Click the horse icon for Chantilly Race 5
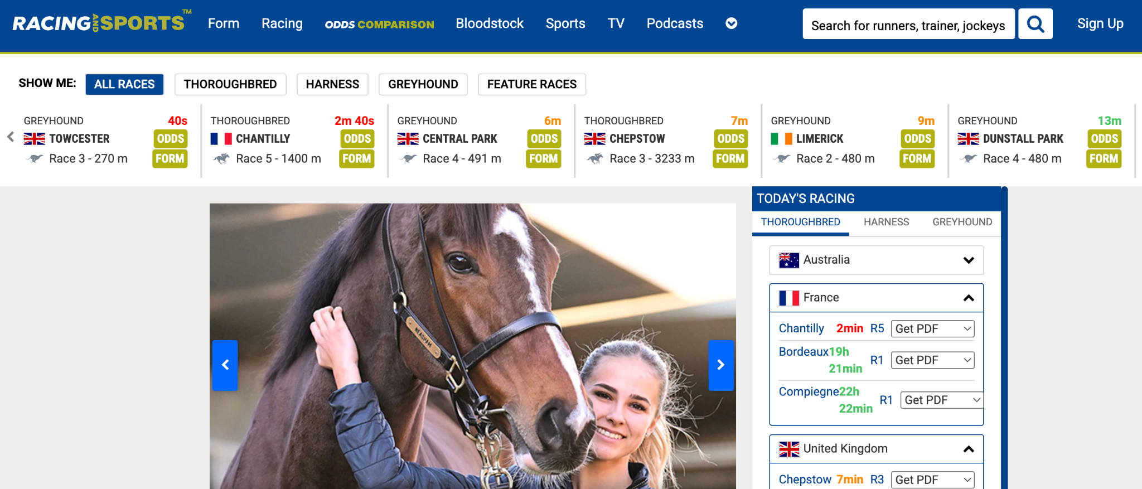This screenshot has width=1142, height=489. 221,159
